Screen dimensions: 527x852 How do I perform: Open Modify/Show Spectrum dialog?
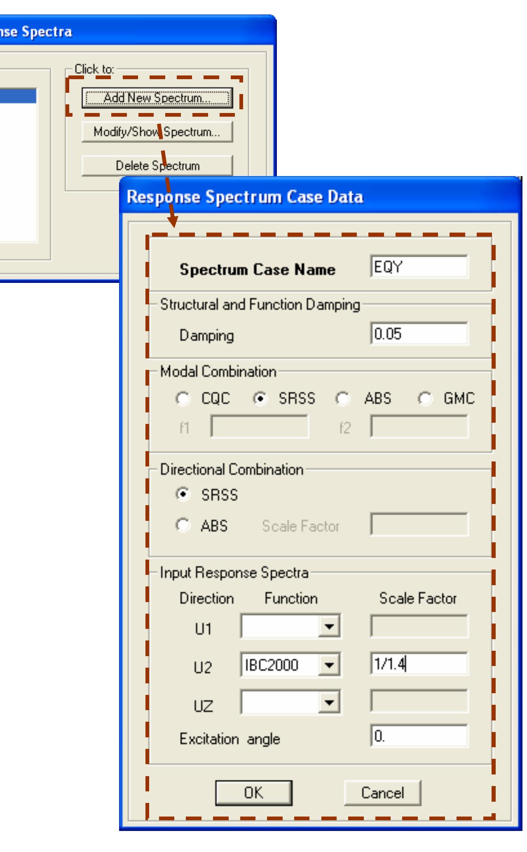coord(157,132)
